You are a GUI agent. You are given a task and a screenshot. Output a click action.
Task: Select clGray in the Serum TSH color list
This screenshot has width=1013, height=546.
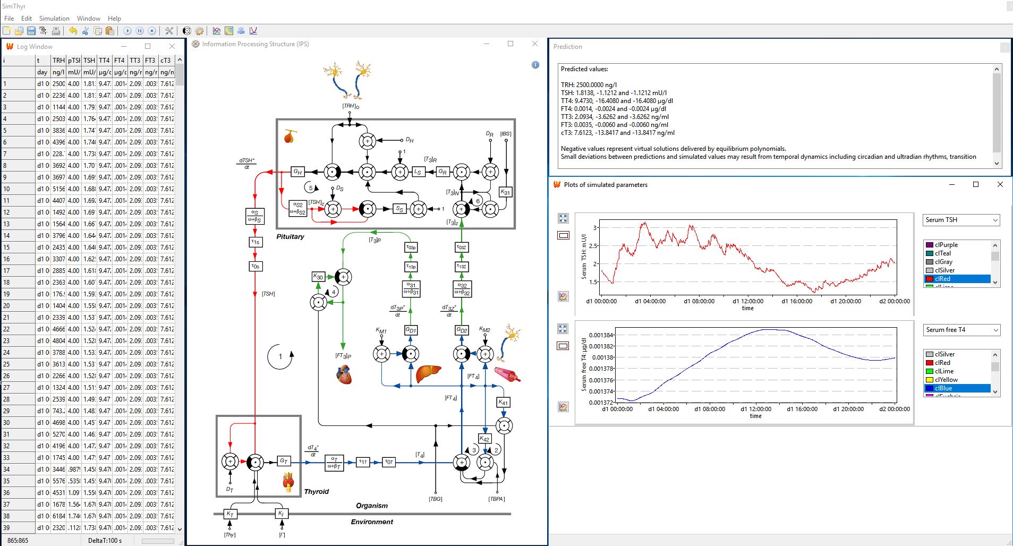coord(958,262)
